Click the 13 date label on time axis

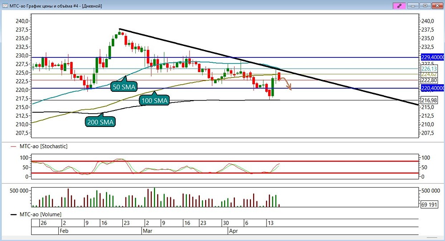[271, 223]
